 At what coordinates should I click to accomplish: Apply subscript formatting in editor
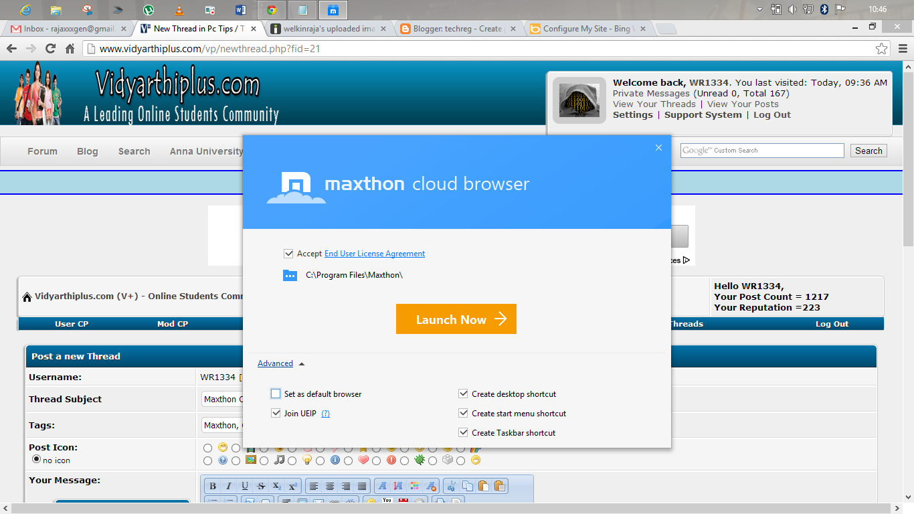[x=277, y=487]
